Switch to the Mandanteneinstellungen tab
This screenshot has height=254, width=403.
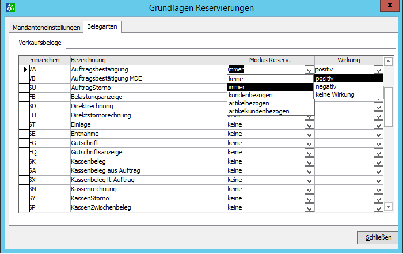(x=47, y=28)
